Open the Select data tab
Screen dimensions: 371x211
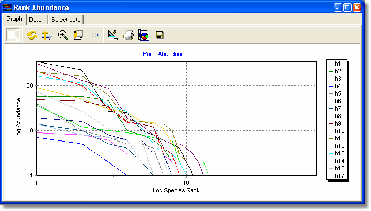click(66, 20)
